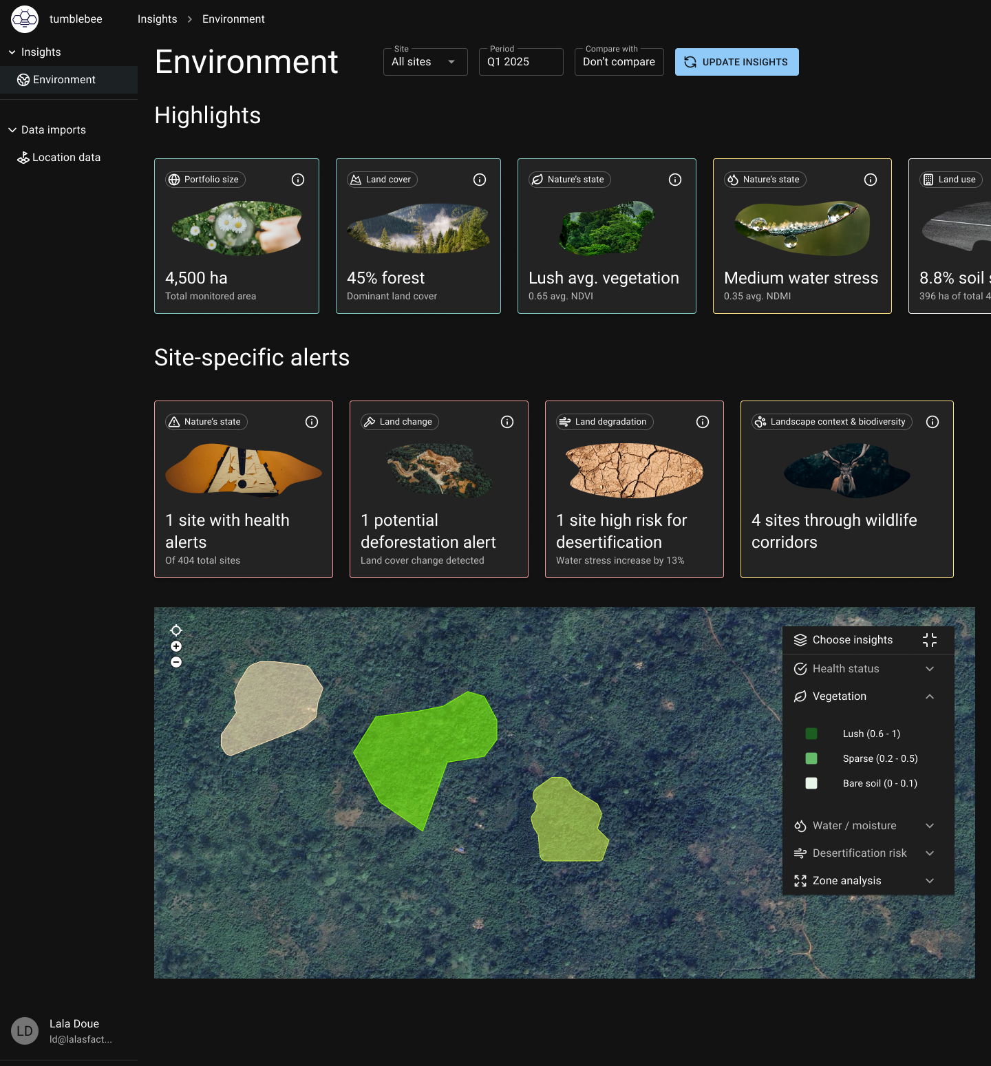The width and height of the screenshot is (991, 1066).
Task: Open the Compare with selector
Action: click(x=619, y=62)
